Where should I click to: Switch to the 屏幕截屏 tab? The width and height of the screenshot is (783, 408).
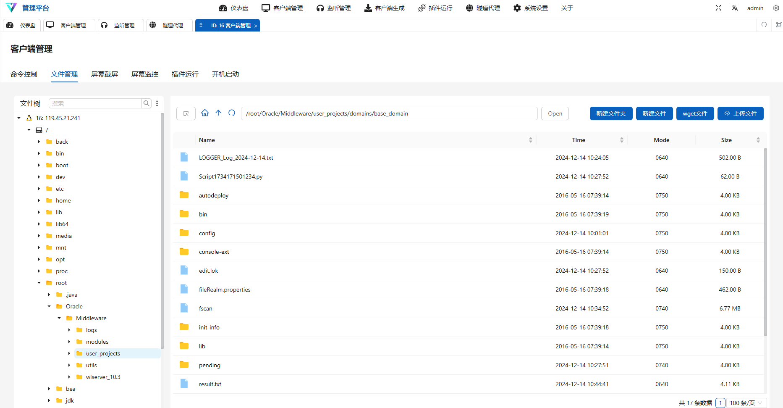click(105, 74)
